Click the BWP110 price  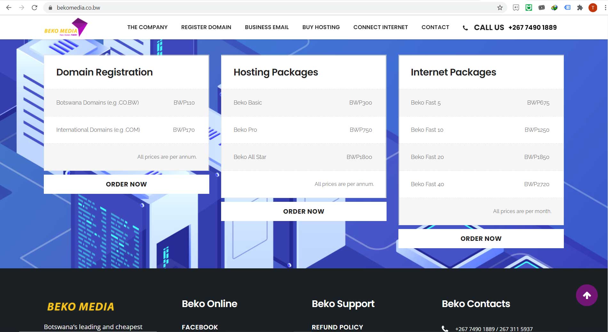click(x=184, y=103)
